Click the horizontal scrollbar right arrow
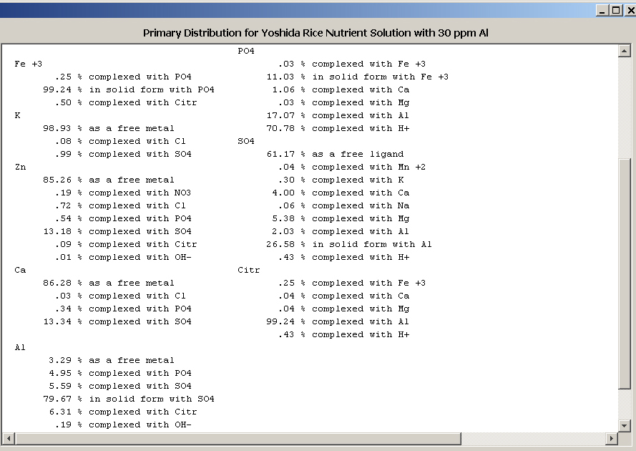The width and height of the screenshot is (636, 451). click(612, 438)
